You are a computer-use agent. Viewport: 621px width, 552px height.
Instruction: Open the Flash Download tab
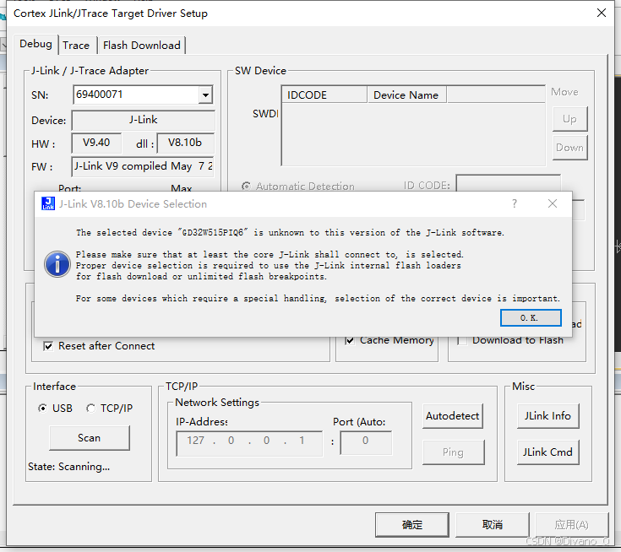click(x=141, y=46)
